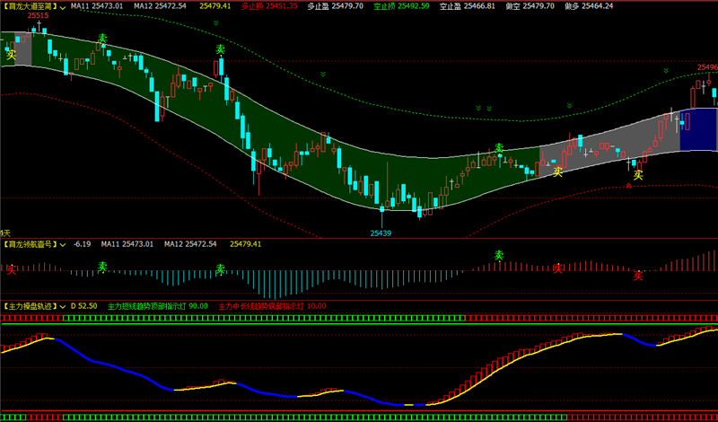Click the 做多 25464.24 readout
Viewport: 718px width, 422px height.
pos(589,6)
